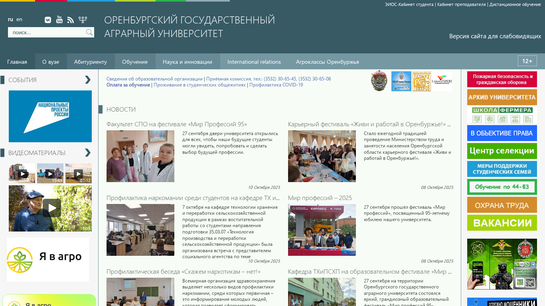This screenshot has width=545, height=306.
Task: Open the International relations menu item
Action: (x=254, y=62)
